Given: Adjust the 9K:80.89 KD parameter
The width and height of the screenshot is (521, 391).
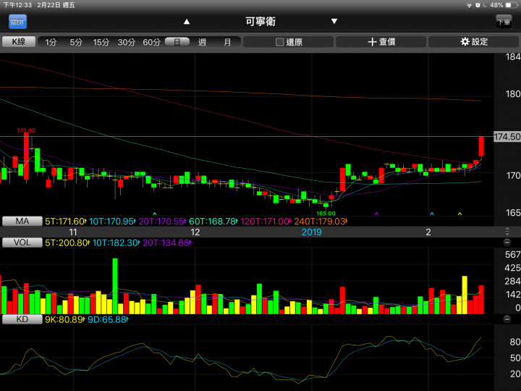Looking at the screenshot, I should pyautogui.click(x=64, y=320).
